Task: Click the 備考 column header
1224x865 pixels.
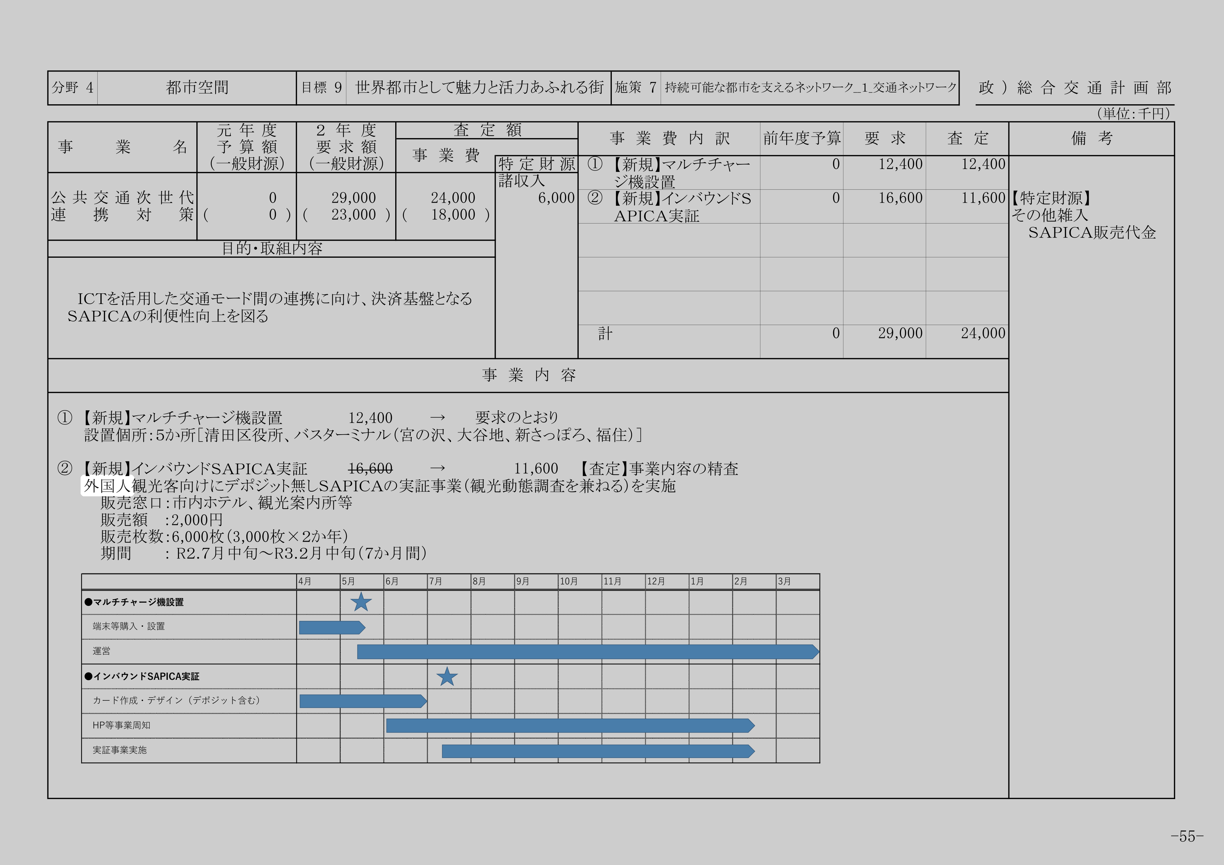Action: pos(1092,138)
